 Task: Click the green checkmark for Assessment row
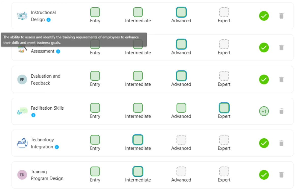pos(264,48)
